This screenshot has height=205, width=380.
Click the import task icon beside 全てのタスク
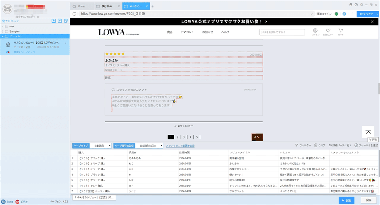[x=54, y=21]
